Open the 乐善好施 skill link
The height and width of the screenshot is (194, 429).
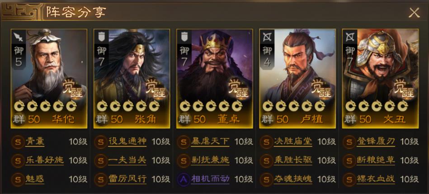coord(44,161)
